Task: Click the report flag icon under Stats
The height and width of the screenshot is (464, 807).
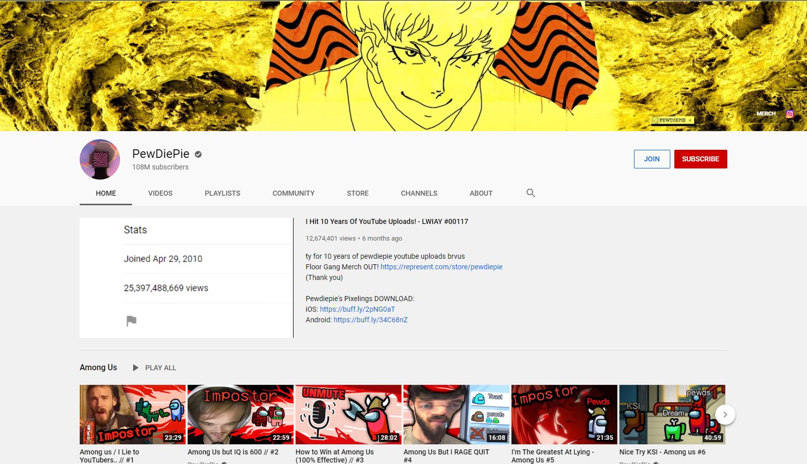Action: click(x=131, y=321)
